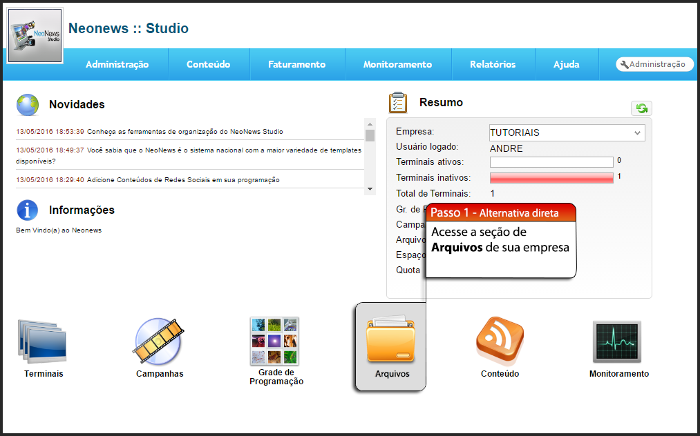Open the Conteúdo navigation menu
The width and height of the screenshot is (700, 436).
[x=208, y=64]
